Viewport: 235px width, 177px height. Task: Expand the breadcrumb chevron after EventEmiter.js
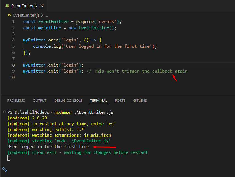point(42,15)
